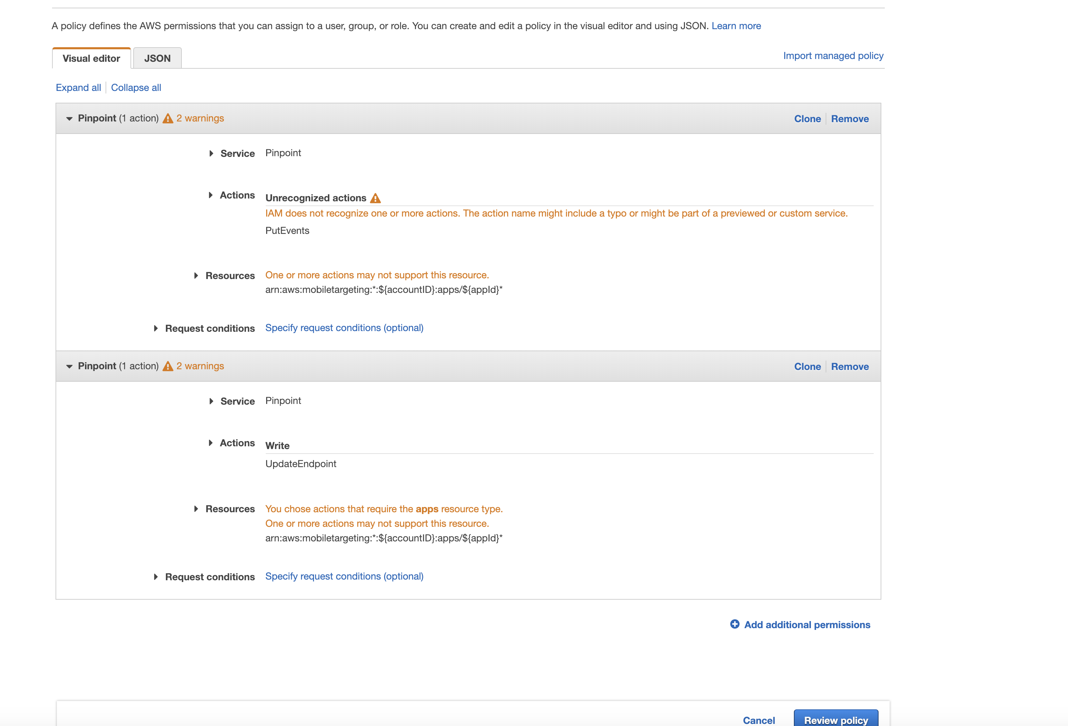Click Add additional permissions
This screenshot has width=1068, height=726.
click(807, 625)
